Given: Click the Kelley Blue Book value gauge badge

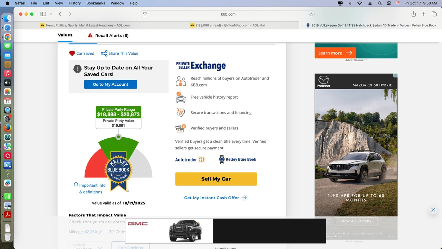Looking at the screenshot, I should pyautogui.click(x=118, y=171).
